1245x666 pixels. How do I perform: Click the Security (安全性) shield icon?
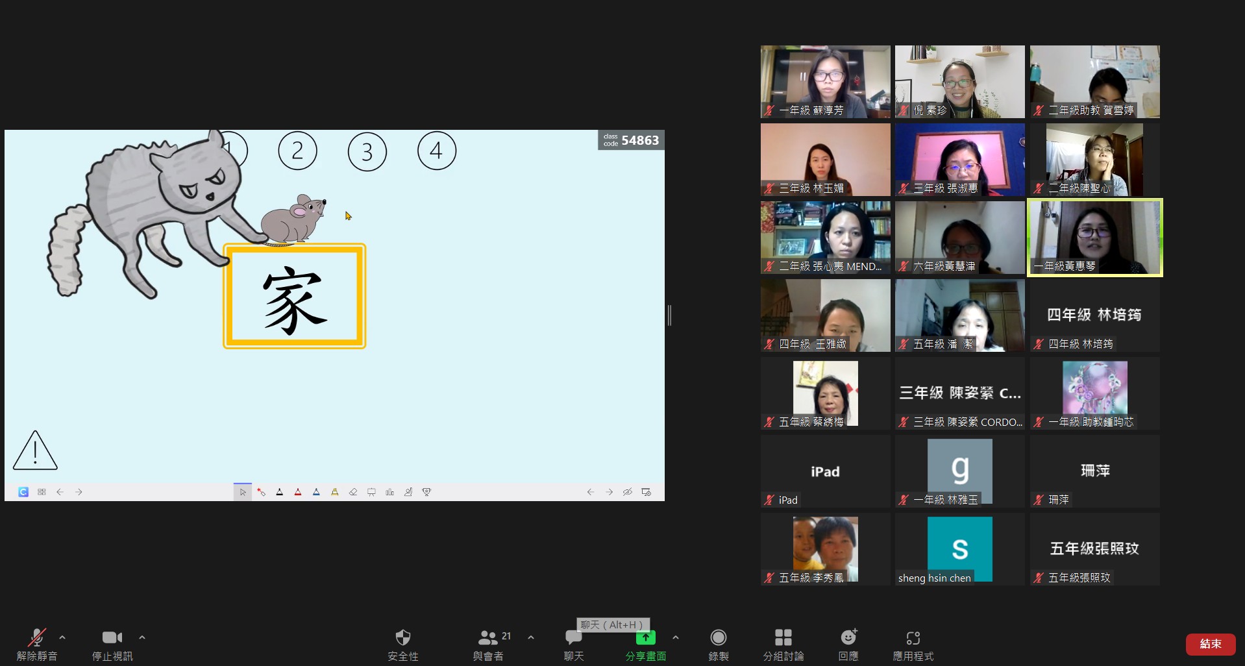pyautogui.click(x=403, y=638)
